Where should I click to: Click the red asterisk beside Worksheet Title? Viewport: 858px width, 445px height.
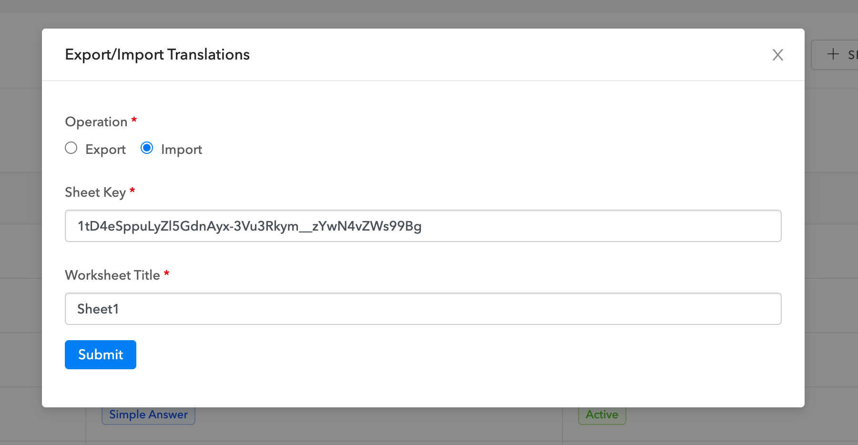pos(167,273)
